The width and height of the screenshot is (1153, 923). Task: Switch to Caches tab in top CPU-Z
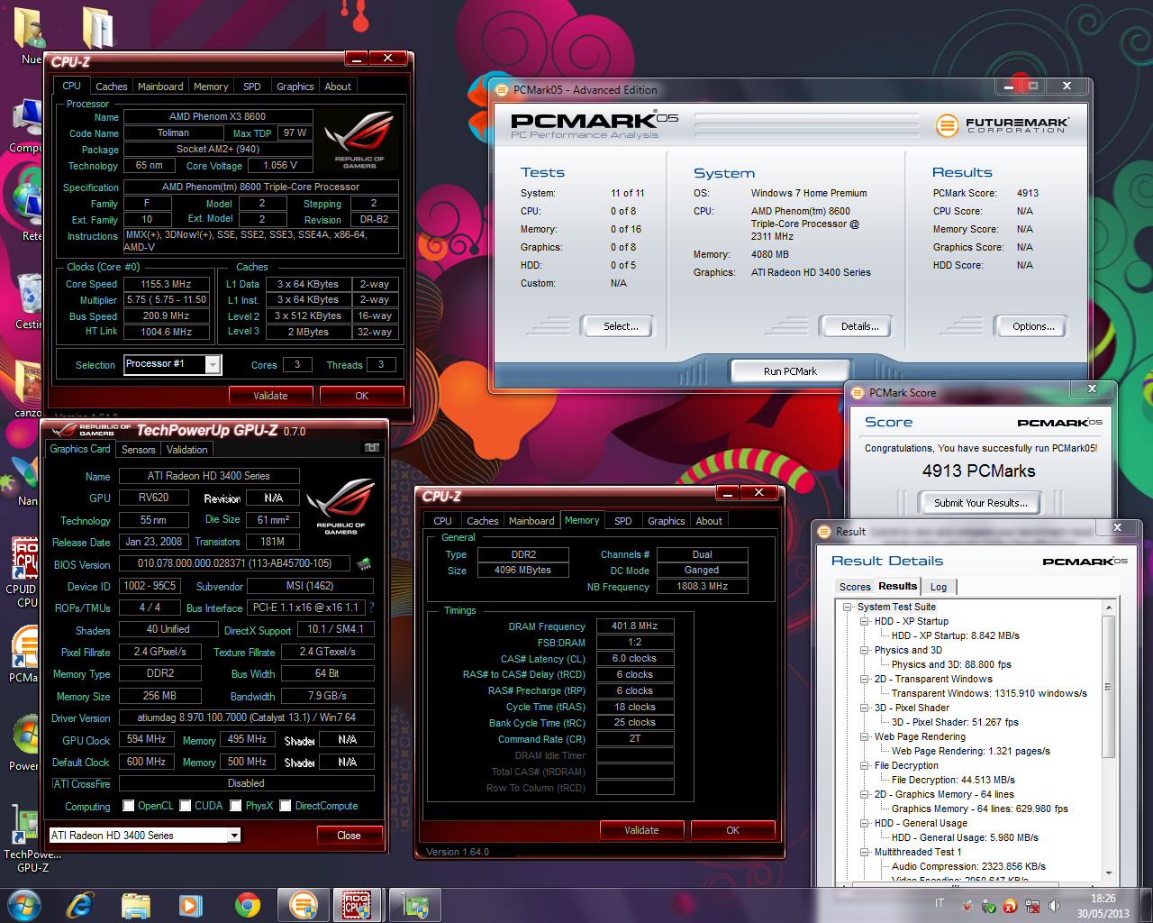(112, 87)
